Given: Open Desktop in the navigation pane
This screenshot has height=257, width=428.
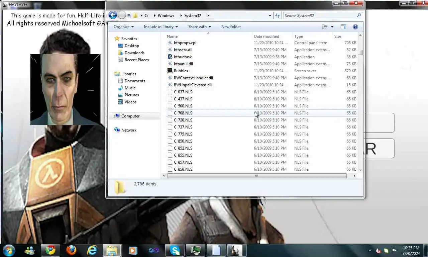Looking at the screenshot, I should pyautogui.click(x=132, y=46).
